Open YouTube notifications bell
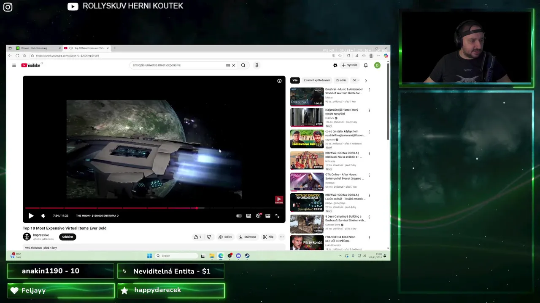The image size is (540, 303). pyautogui.click(x=366, y=65)
